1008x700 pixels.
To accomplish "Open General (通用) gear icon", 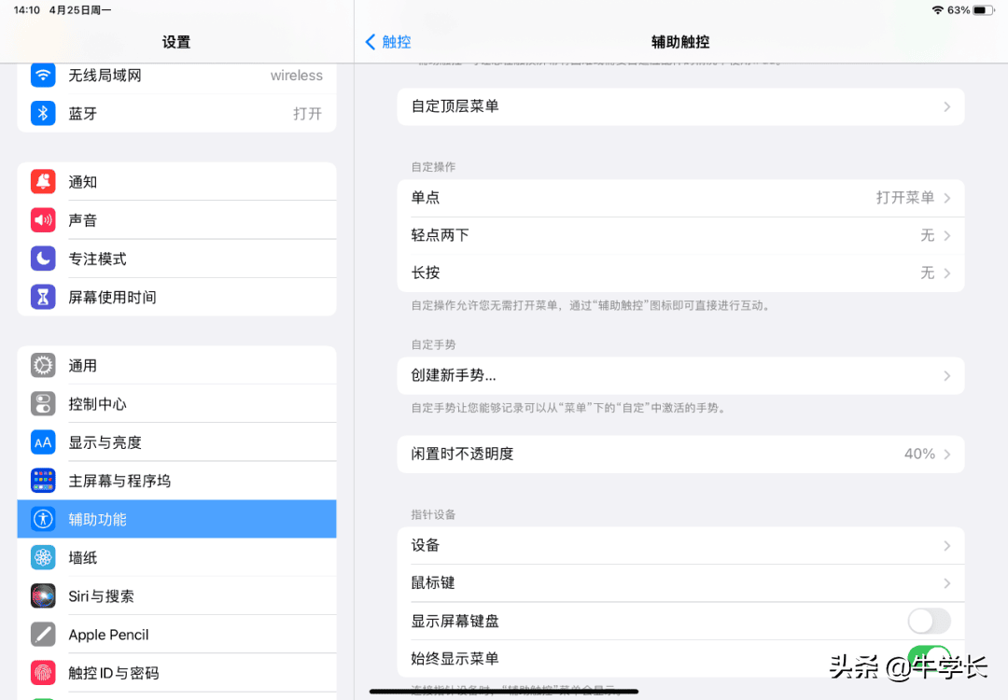I will click(43, 366).
